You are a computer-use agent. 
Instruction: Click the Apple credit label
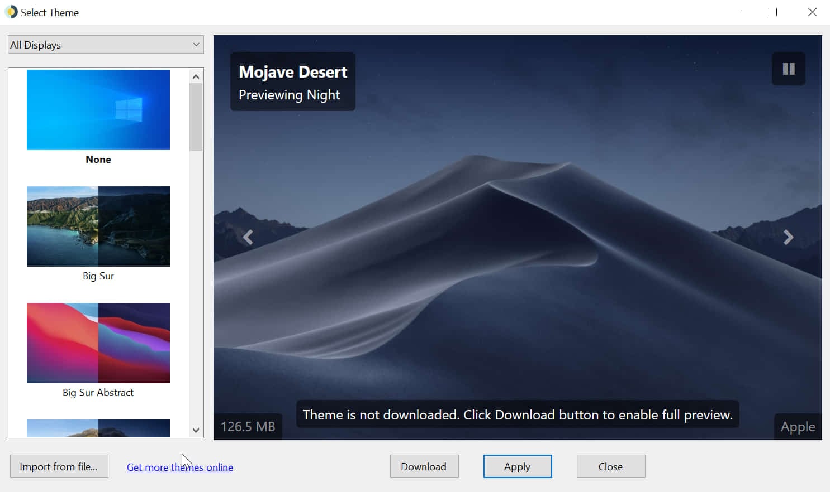798,427
